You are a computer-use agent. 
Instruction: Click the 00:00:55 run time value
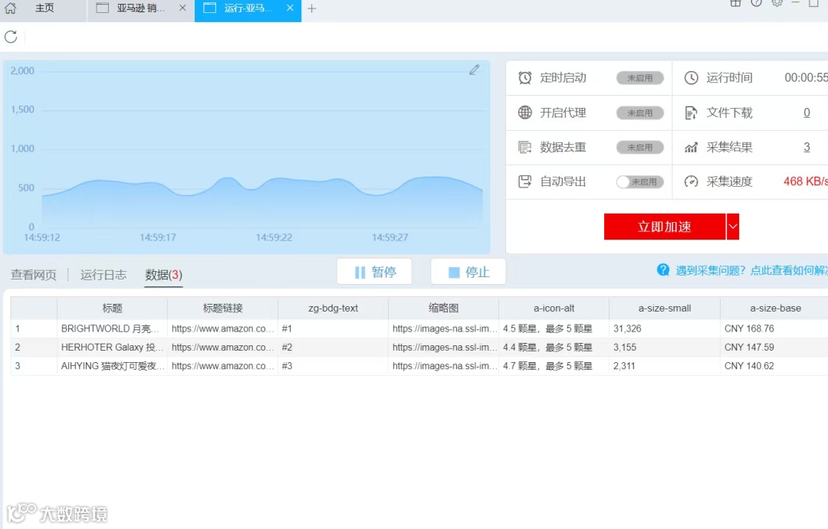coord(806,77)
